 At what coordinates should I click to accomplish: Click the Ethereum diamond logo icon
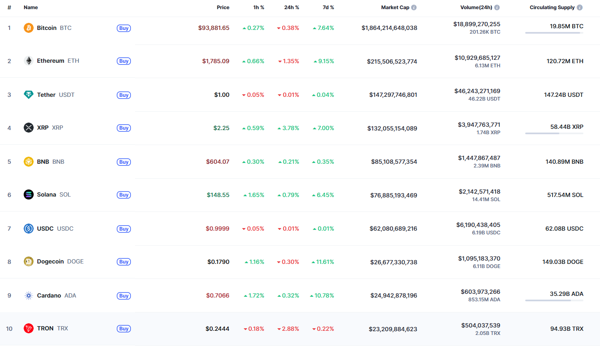[29, 61]
